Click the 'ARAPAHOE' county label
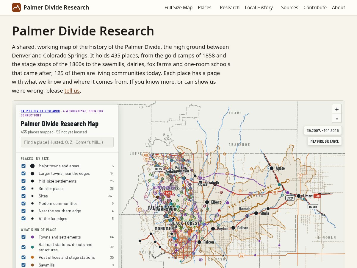The height and width of the screenshot is (268, 357). click(239, 145)
